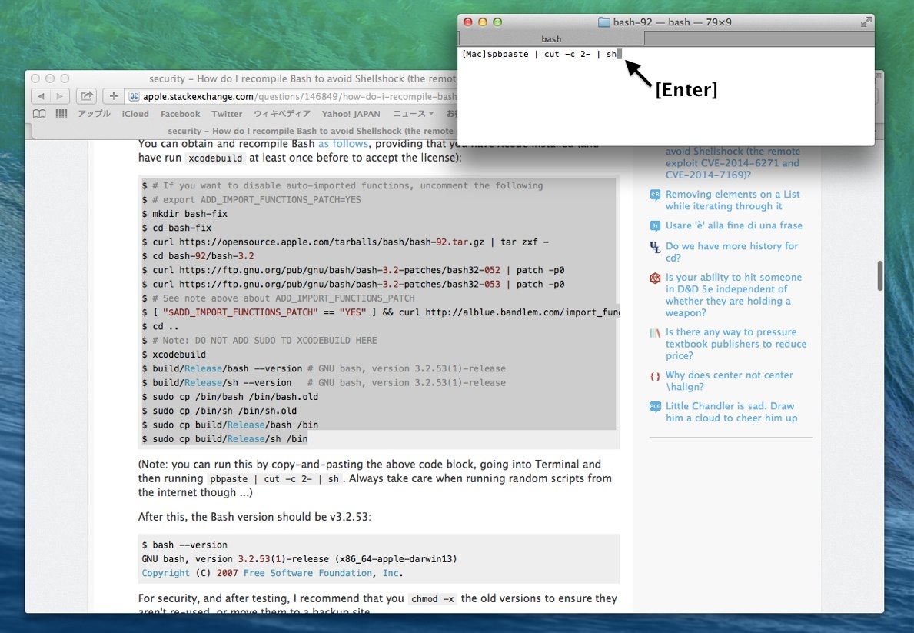Click '$ bash --version' code line
Image resolution: width=914 pixels, height=633 pixels.
click(x=184, y=545)
